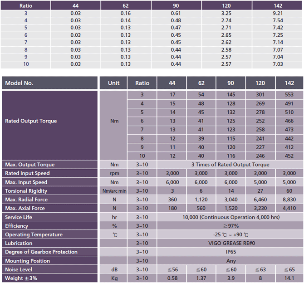Image resolution: width=304 pixels, height=283 pixels.
Task: Click the top table value '0.61'
Action: 176,13
